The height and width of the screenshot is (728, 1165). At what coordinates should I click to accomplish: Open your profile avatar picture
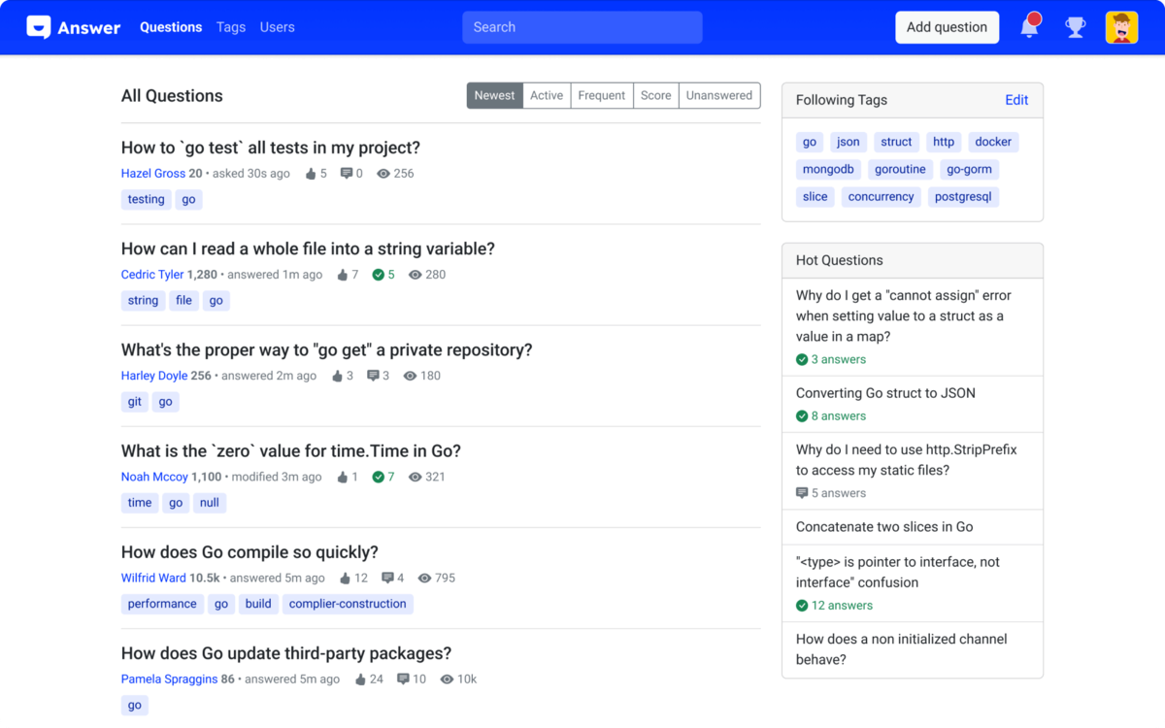point(1121,27)
